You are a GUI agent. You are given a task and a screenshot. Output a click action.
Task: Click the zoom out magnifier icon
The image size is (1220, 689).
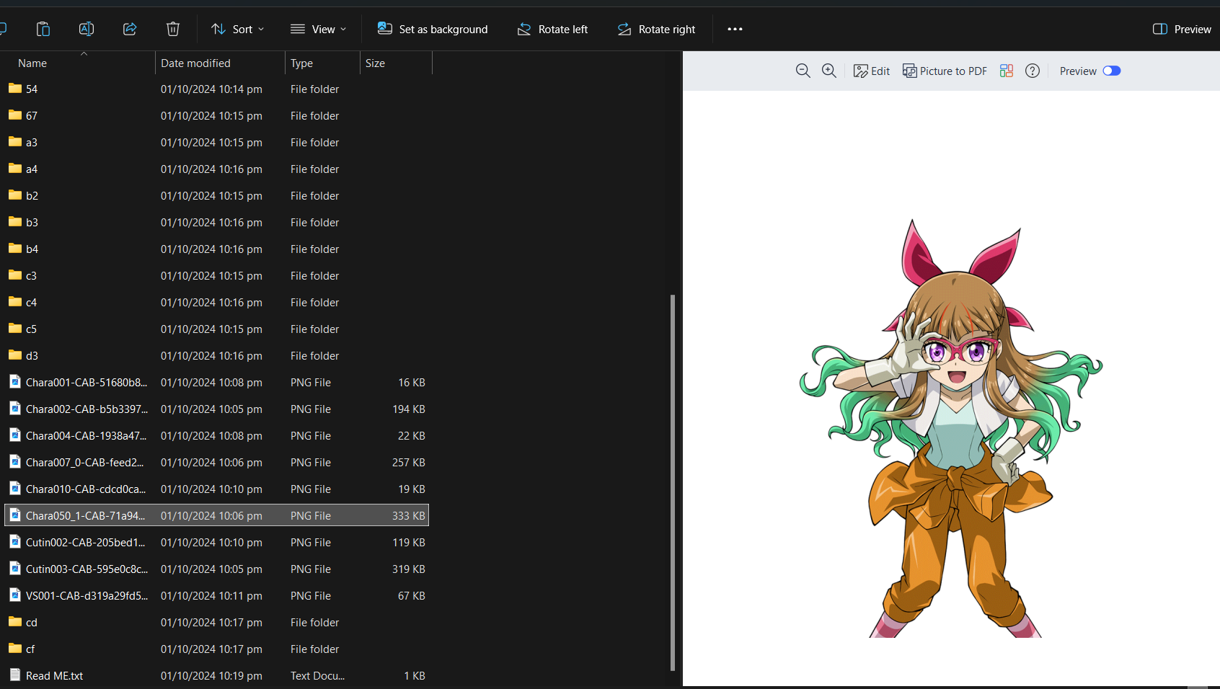coord(803,71)
